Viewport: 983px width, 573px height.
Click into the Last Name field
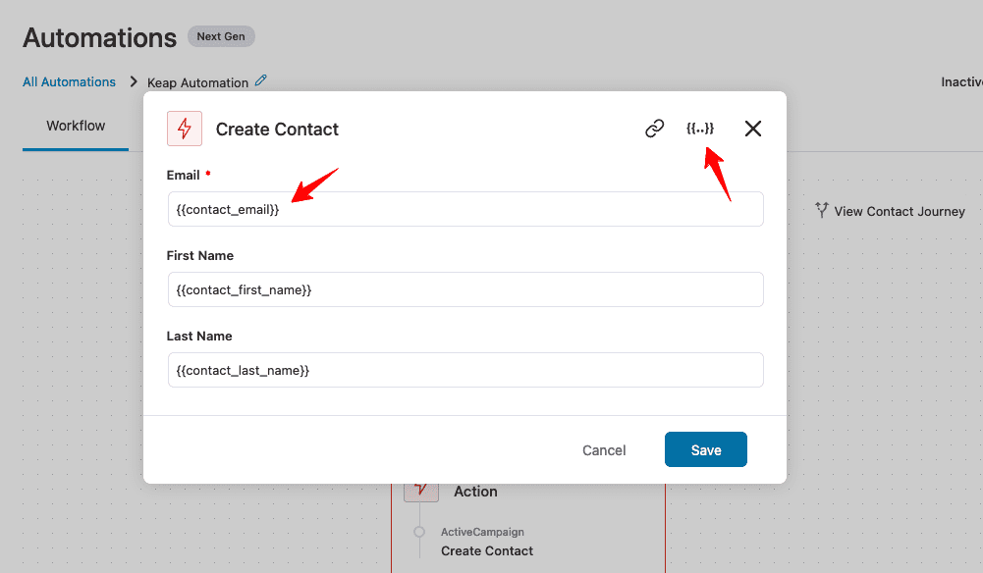click(465, 370)
